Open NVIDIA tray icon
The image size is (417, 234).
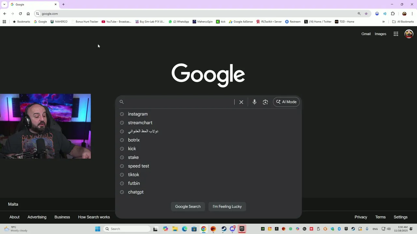pos(263,229)
